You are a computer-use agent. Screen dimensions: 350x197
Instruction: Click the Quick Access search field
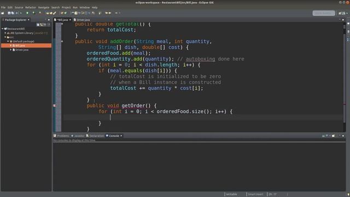(324, 13)
